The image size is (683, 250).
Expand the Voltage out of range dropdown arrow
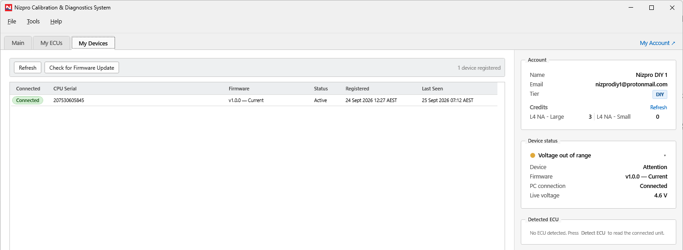(x=665, y=156)
